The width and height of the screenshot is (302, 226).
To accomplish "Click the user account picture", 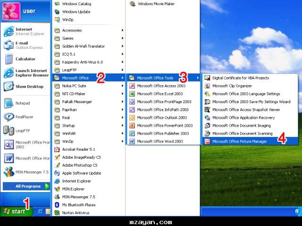I will click(x=11, y=11).
